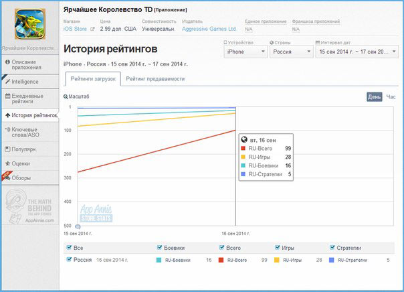Open Ключевые слова/ASO section
Viewport: 404px width, 292px height.
tap(30, 132)
